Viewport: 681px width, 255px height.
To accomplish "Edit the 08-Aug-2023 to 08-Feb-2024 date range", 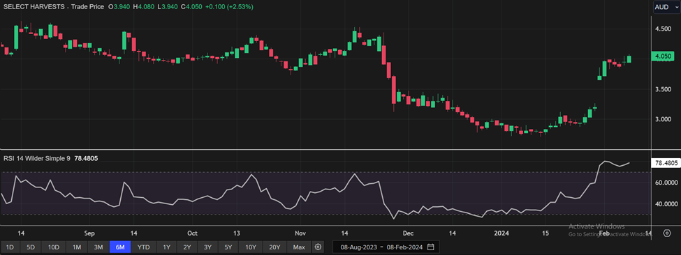I will (x=386, y=247).
